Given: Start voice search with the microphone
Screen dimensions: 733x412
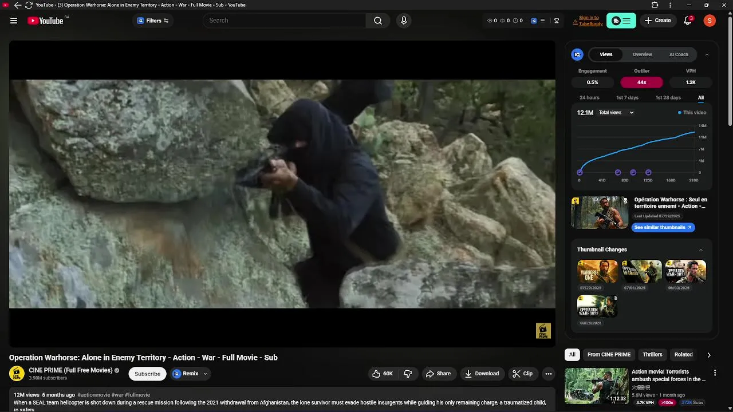Looking at the screenshot, I should click(x=404, y=21).
